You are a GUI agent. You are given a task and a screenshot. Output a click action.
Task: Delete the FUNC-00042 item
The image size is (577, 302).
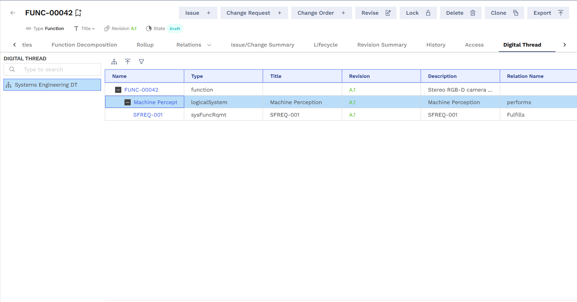coord(461,13)
